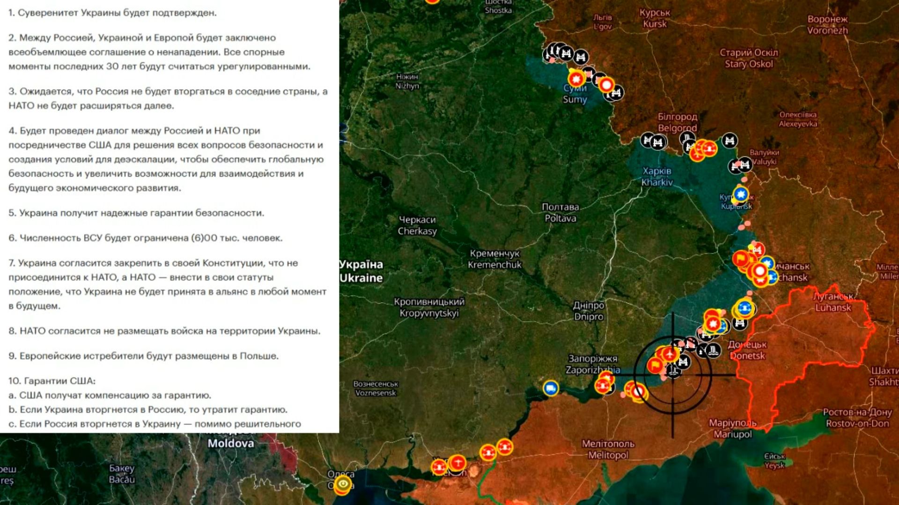Select the Dnipro city label
The image size is (899, 505).
589,311
